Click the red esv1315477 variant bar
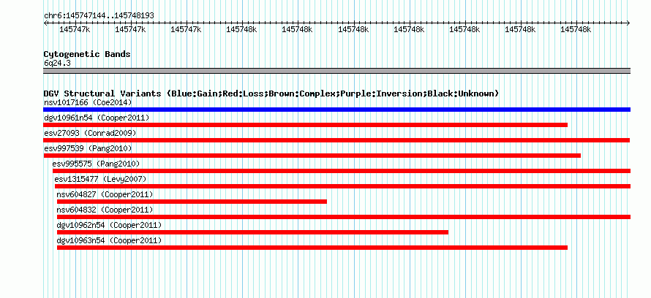 342,186
